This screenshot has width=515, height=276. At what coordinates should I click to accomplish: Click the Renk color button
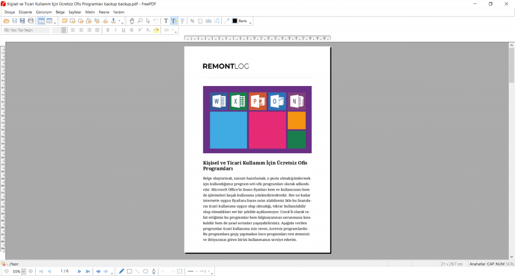point(240,21)
